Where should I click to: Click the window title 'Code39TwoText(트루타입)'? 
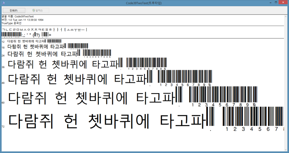pos(144,3)
